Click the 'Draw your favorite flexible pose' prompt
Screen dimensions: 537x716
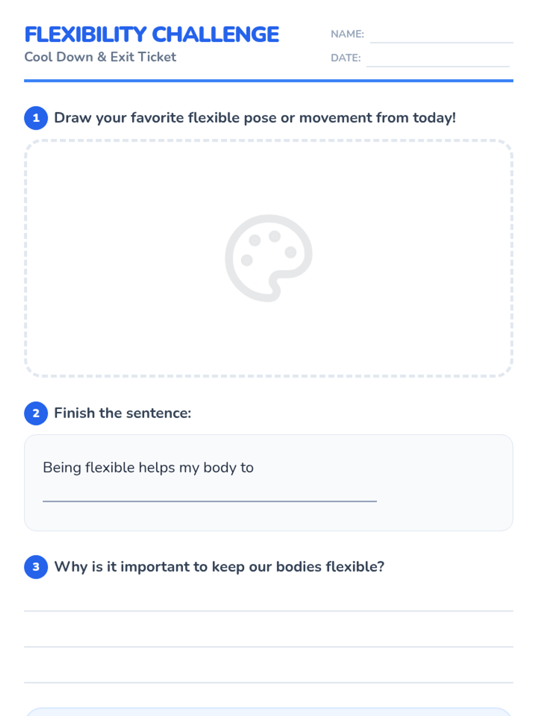coord(255,118)
